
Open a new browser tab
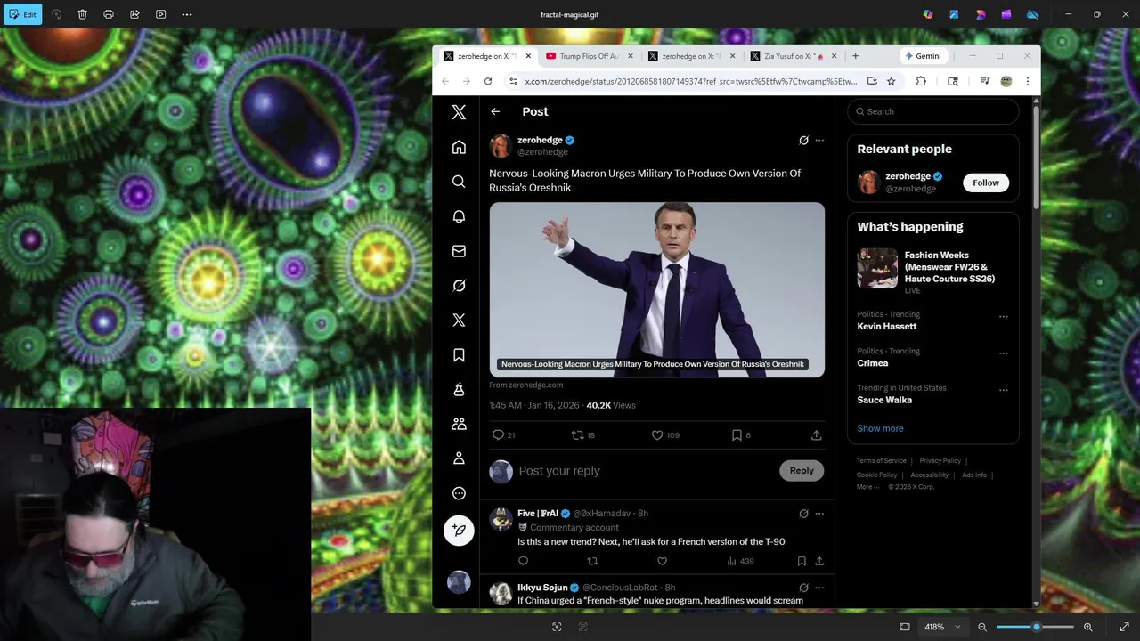pos(855,56)
